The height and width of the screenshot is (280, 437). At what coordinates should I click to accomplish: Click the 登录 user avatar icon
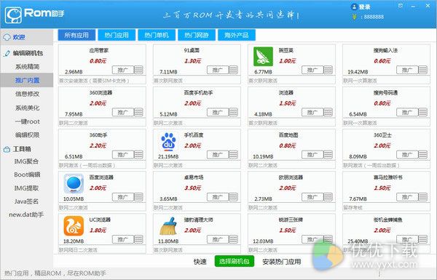(354, 7)
